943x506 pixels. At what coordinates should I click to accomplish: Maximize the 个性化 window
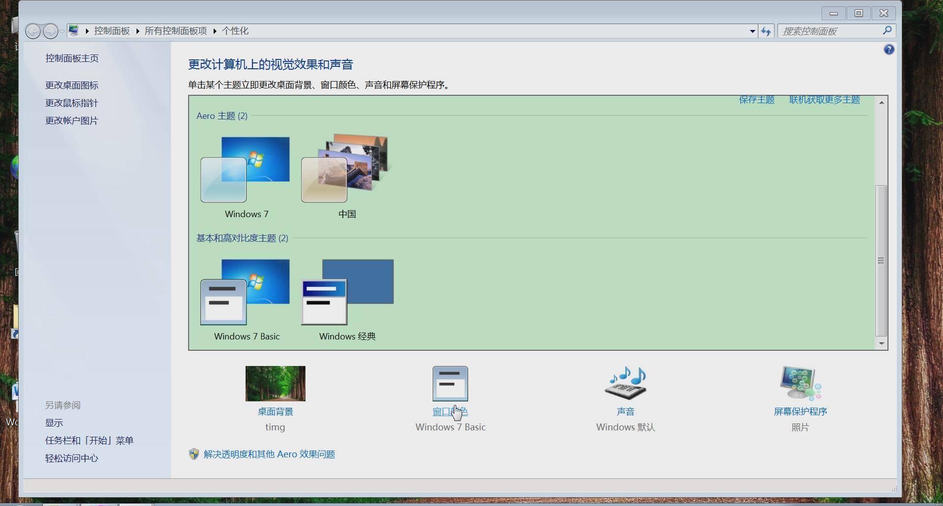coord(859,13)
